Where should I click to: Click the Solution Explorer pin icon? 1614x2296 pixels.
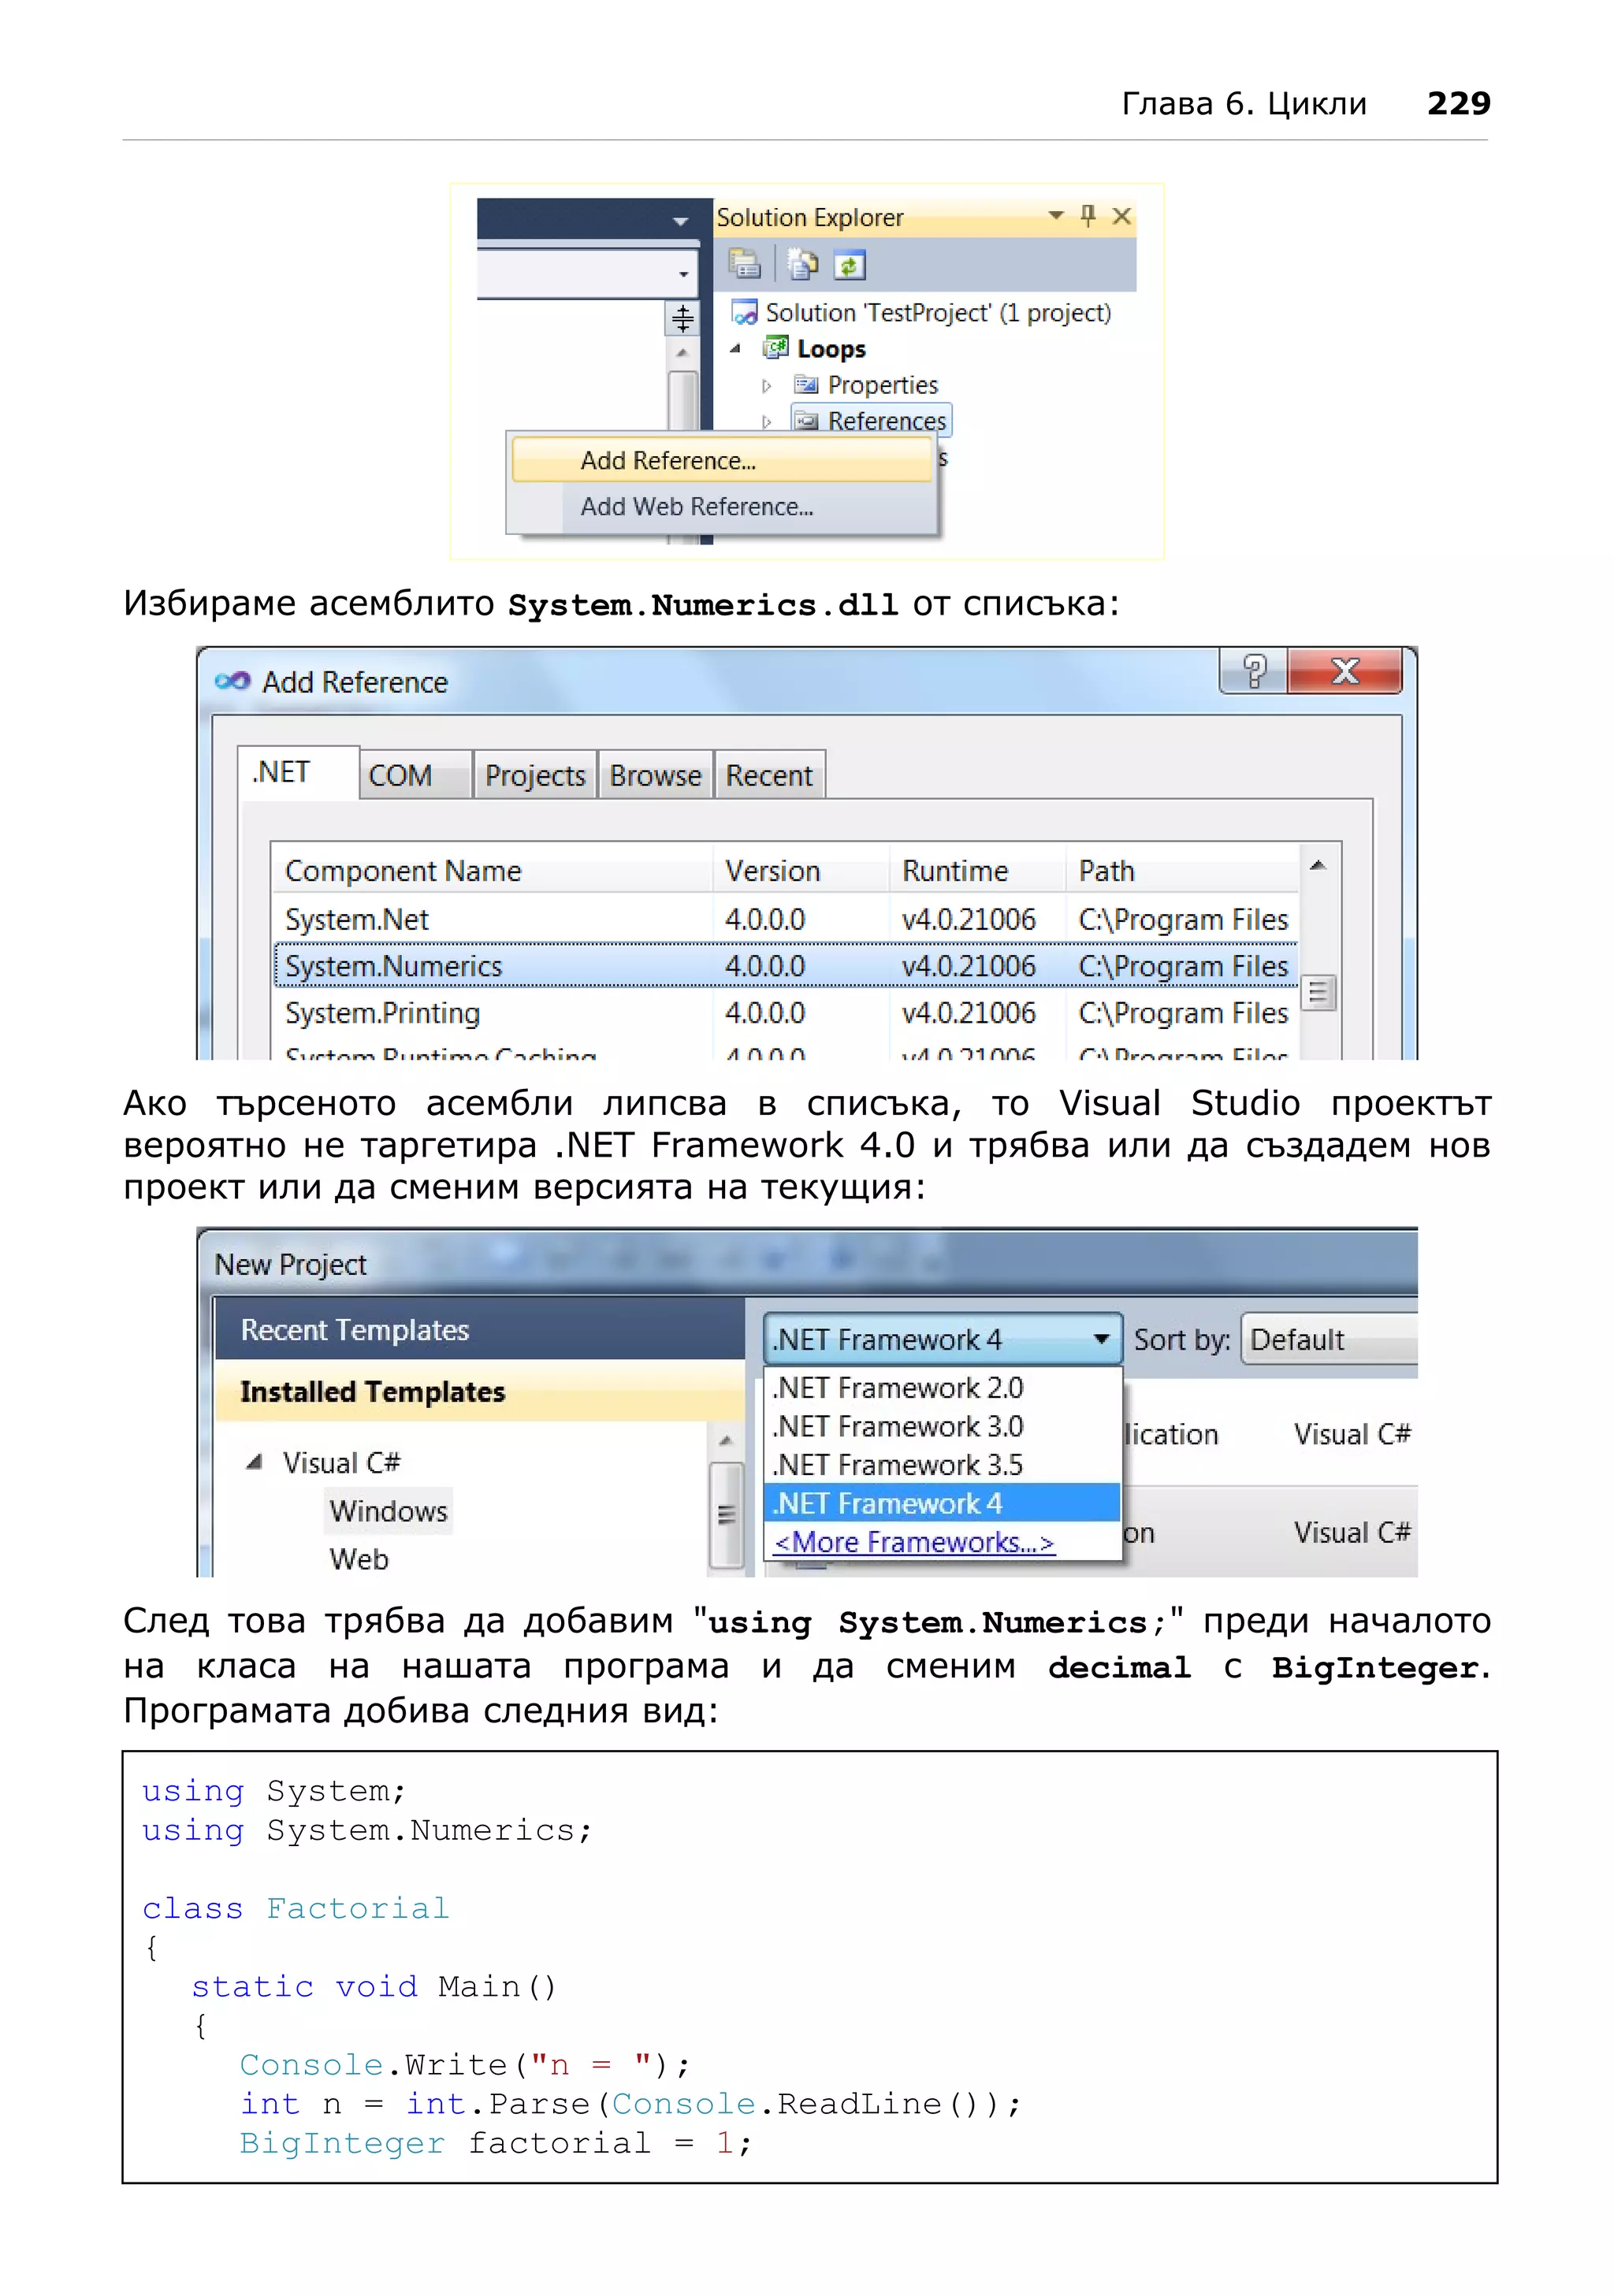coord(1088,215)
